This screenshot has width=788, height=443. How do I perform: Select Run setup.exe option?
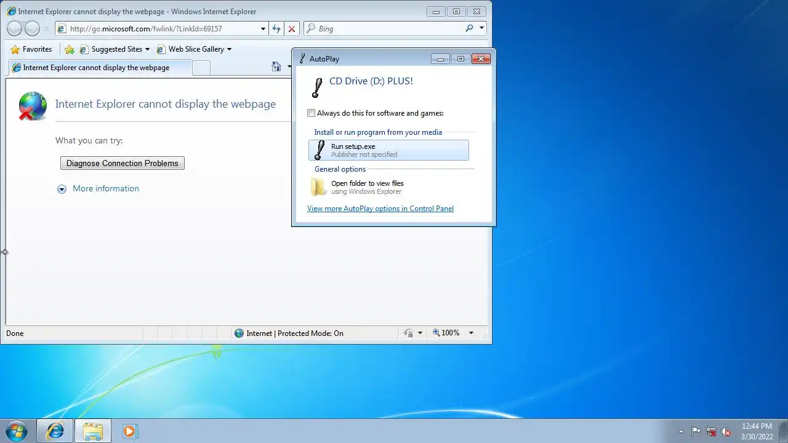tap(388, 150)
